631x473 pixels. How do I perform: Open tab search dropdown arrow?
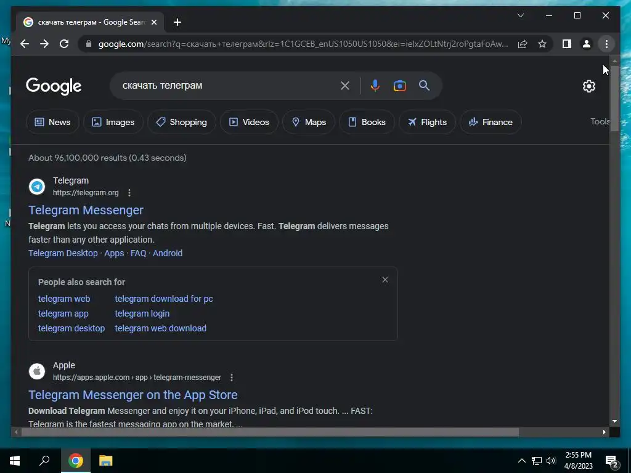point(520,15)
